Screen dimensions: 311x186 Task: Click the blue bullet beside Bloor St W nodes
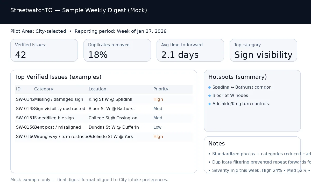[210, 96]
